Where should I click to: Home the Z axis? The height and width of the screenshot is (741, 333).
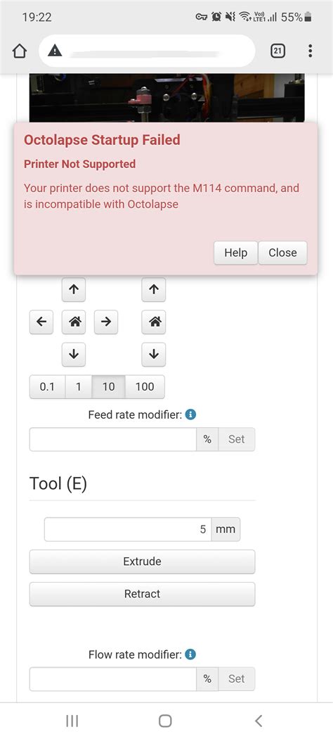coord(154,322)
